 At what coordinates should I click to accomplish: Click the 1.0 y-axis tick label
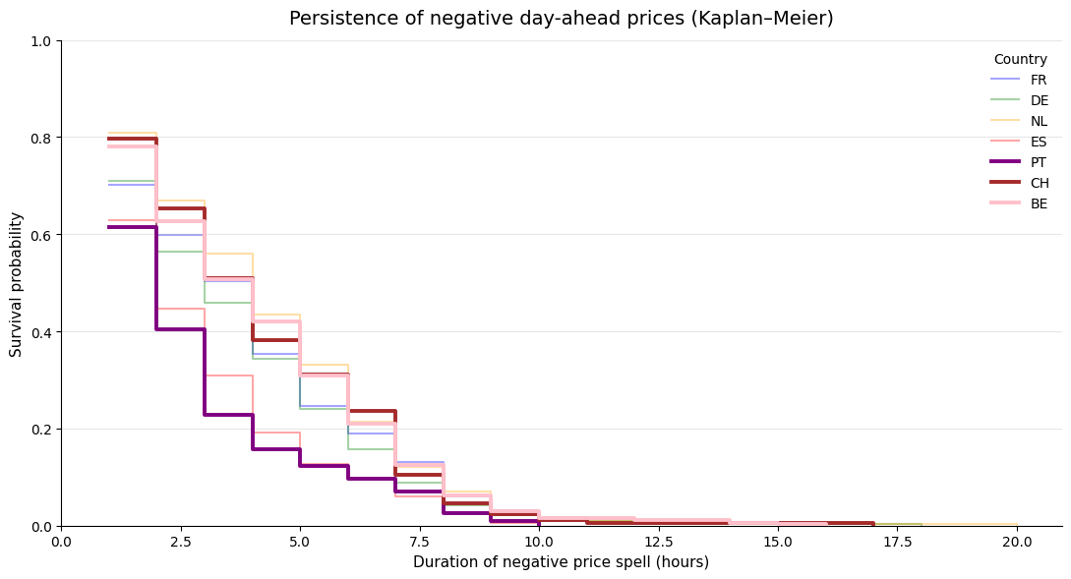[x=40, y=41]
